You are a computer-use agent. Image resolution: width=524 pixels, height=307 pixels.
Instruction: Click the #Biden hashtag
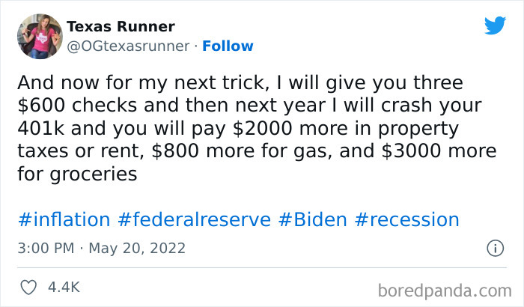[x=311, y=219]
